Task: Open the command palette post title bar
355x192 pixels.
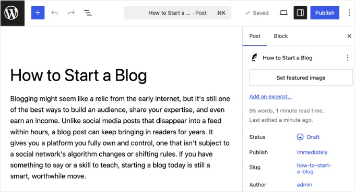Action: click(177, 13)
